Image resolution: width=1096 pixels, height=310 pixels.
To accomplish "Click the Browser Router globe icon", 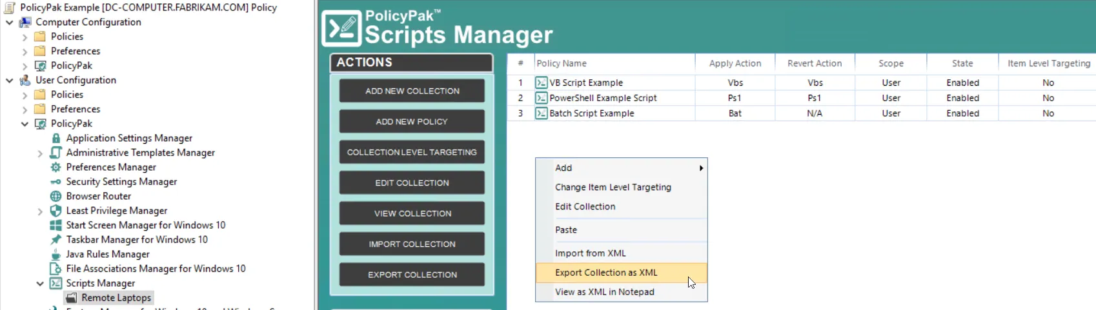I will [x=56, y=196].
